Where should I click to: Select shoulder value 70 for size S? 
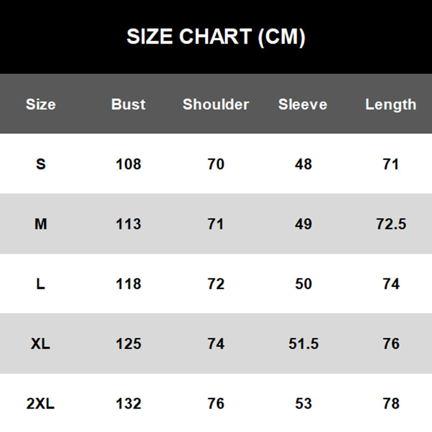point(216,164)
